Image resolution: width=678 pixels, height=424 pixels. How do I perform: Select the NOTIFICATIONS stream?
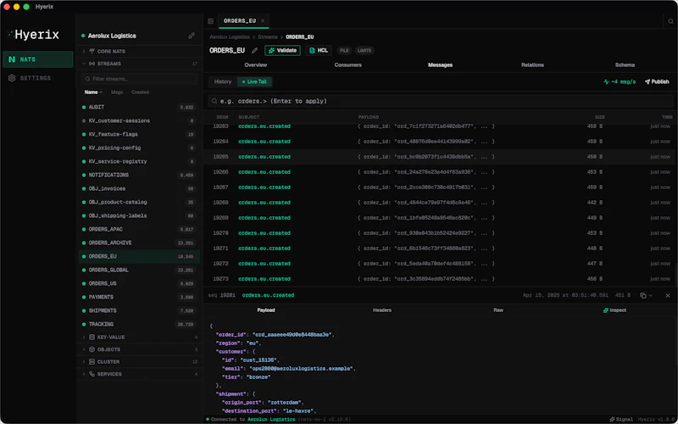coord(139,175)
